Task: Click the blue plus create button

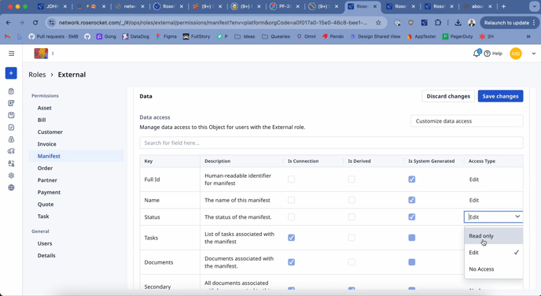Action: point(11,73)
